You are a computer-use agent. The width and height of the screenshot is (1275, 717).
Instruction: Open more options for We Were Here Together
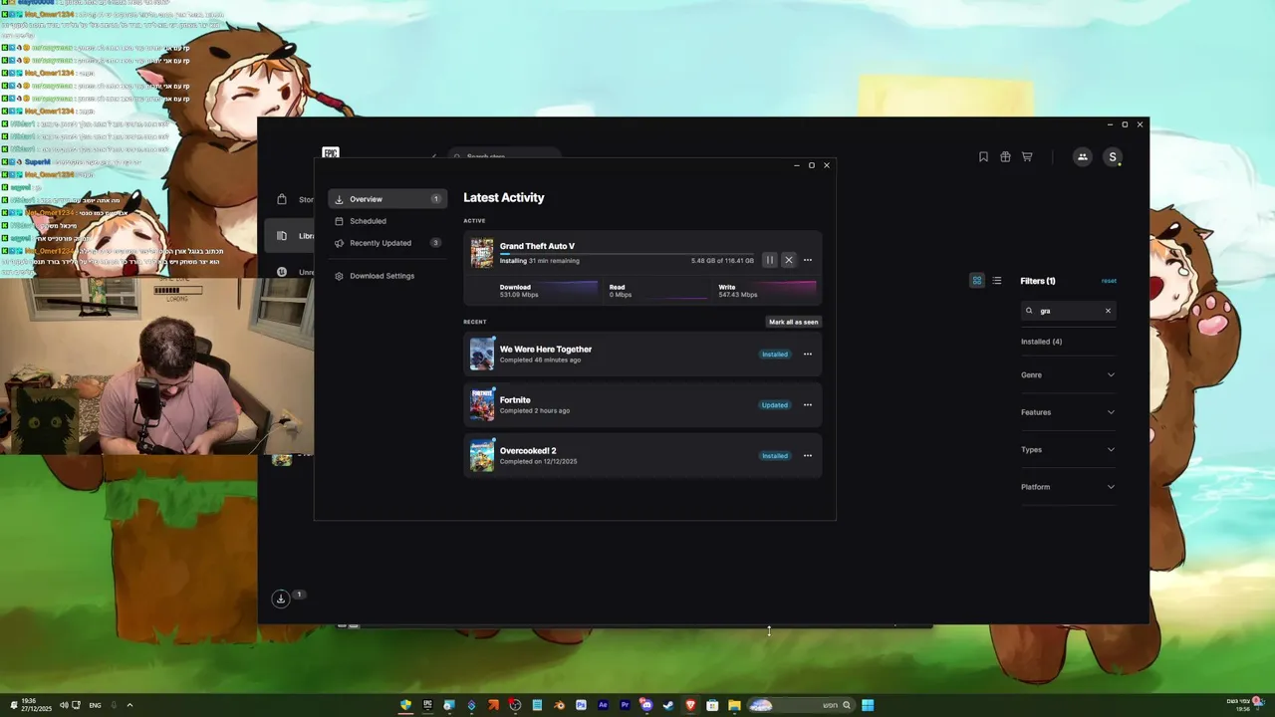[x=808, y=354]
